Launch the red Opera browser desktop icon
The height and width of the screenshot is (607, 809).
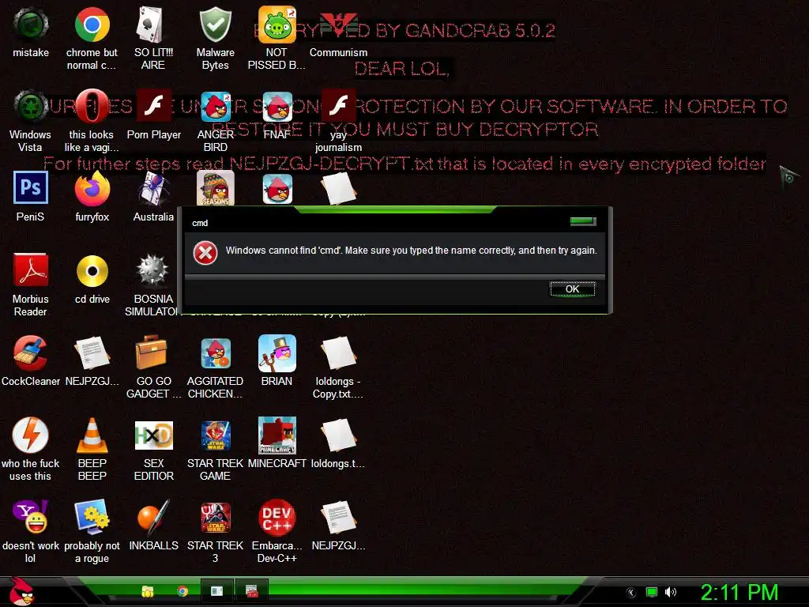(x=92, y=121)
